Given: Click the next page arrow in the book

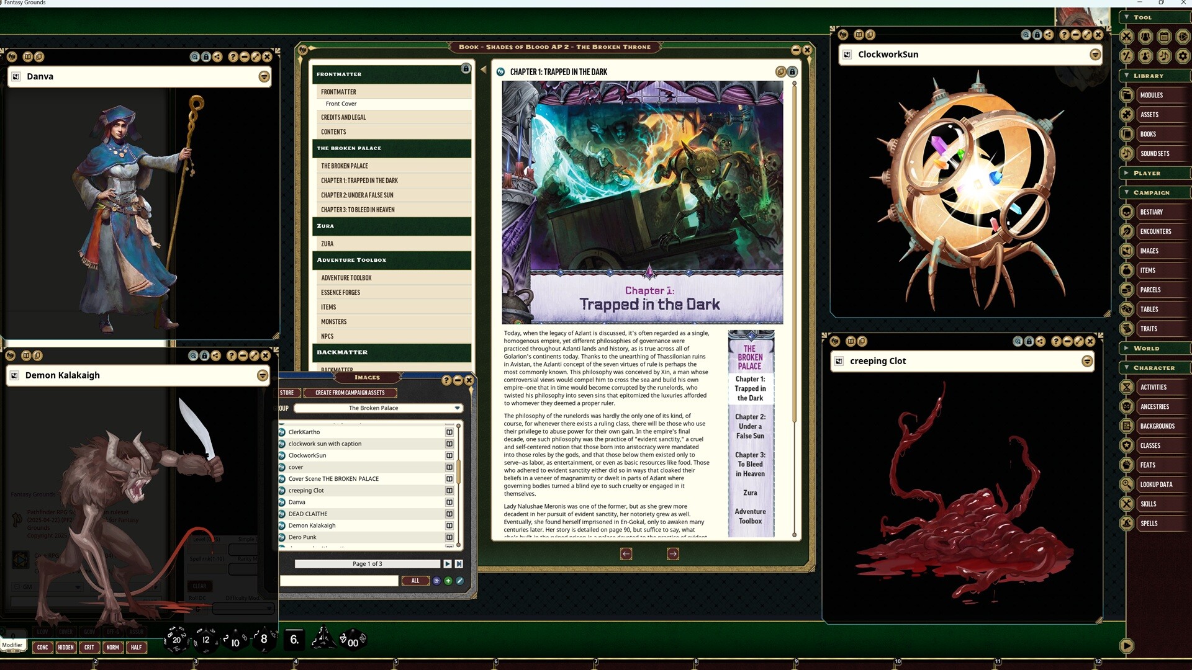Looking at the screenshot, I should (x=672, y=554).
